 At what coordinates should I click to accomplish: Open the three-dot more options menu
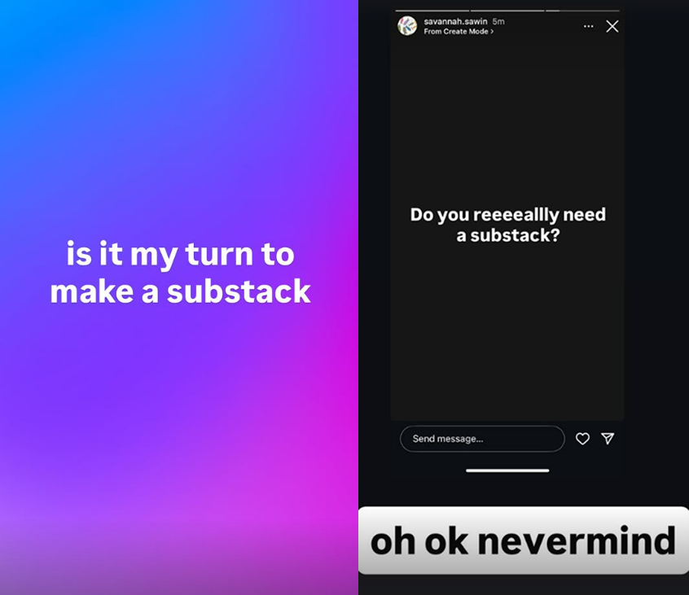[x=588, y=26]
